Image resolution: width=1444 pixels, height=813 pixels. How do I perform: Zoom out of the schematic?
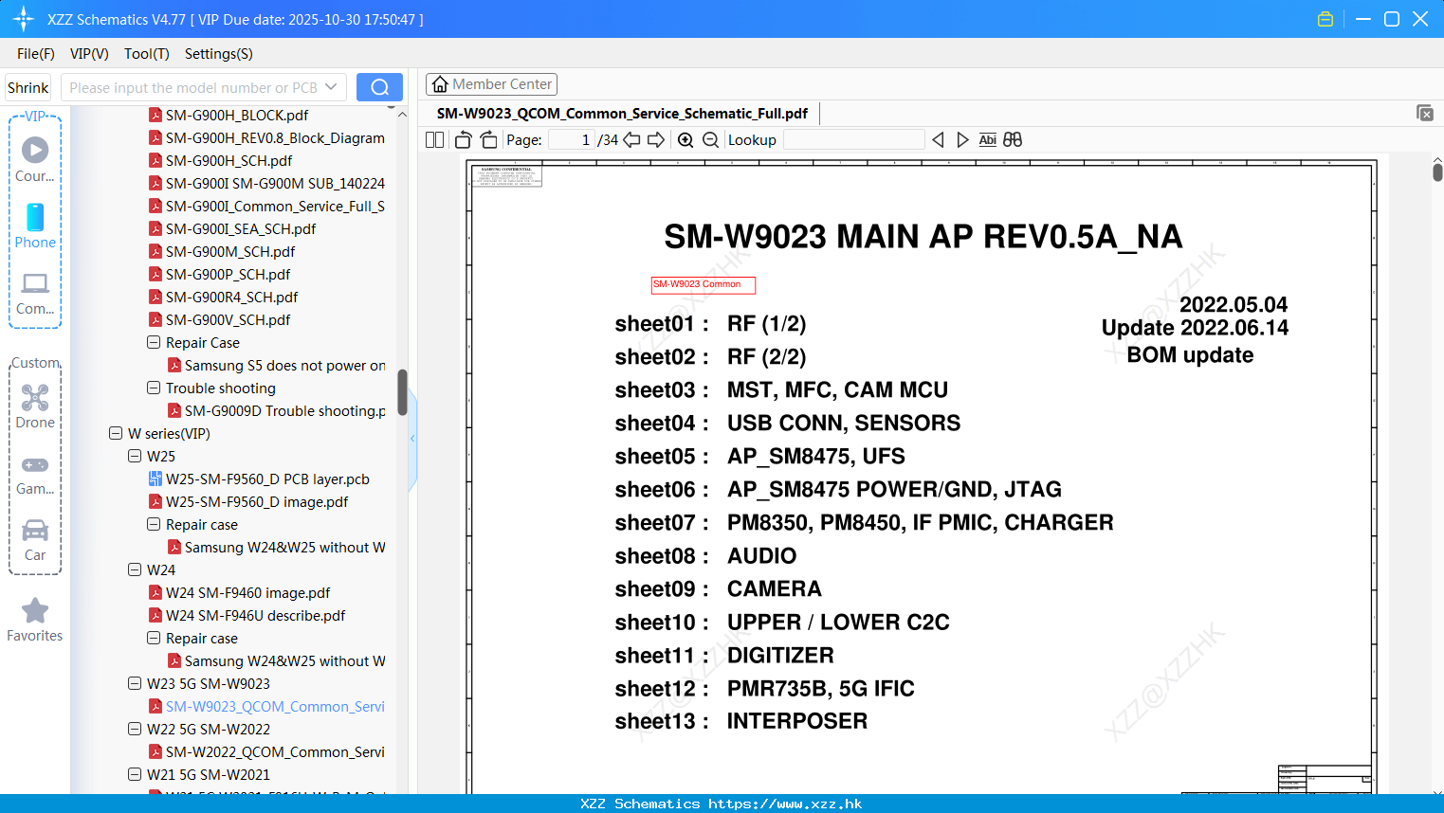(x=710, y=140)
